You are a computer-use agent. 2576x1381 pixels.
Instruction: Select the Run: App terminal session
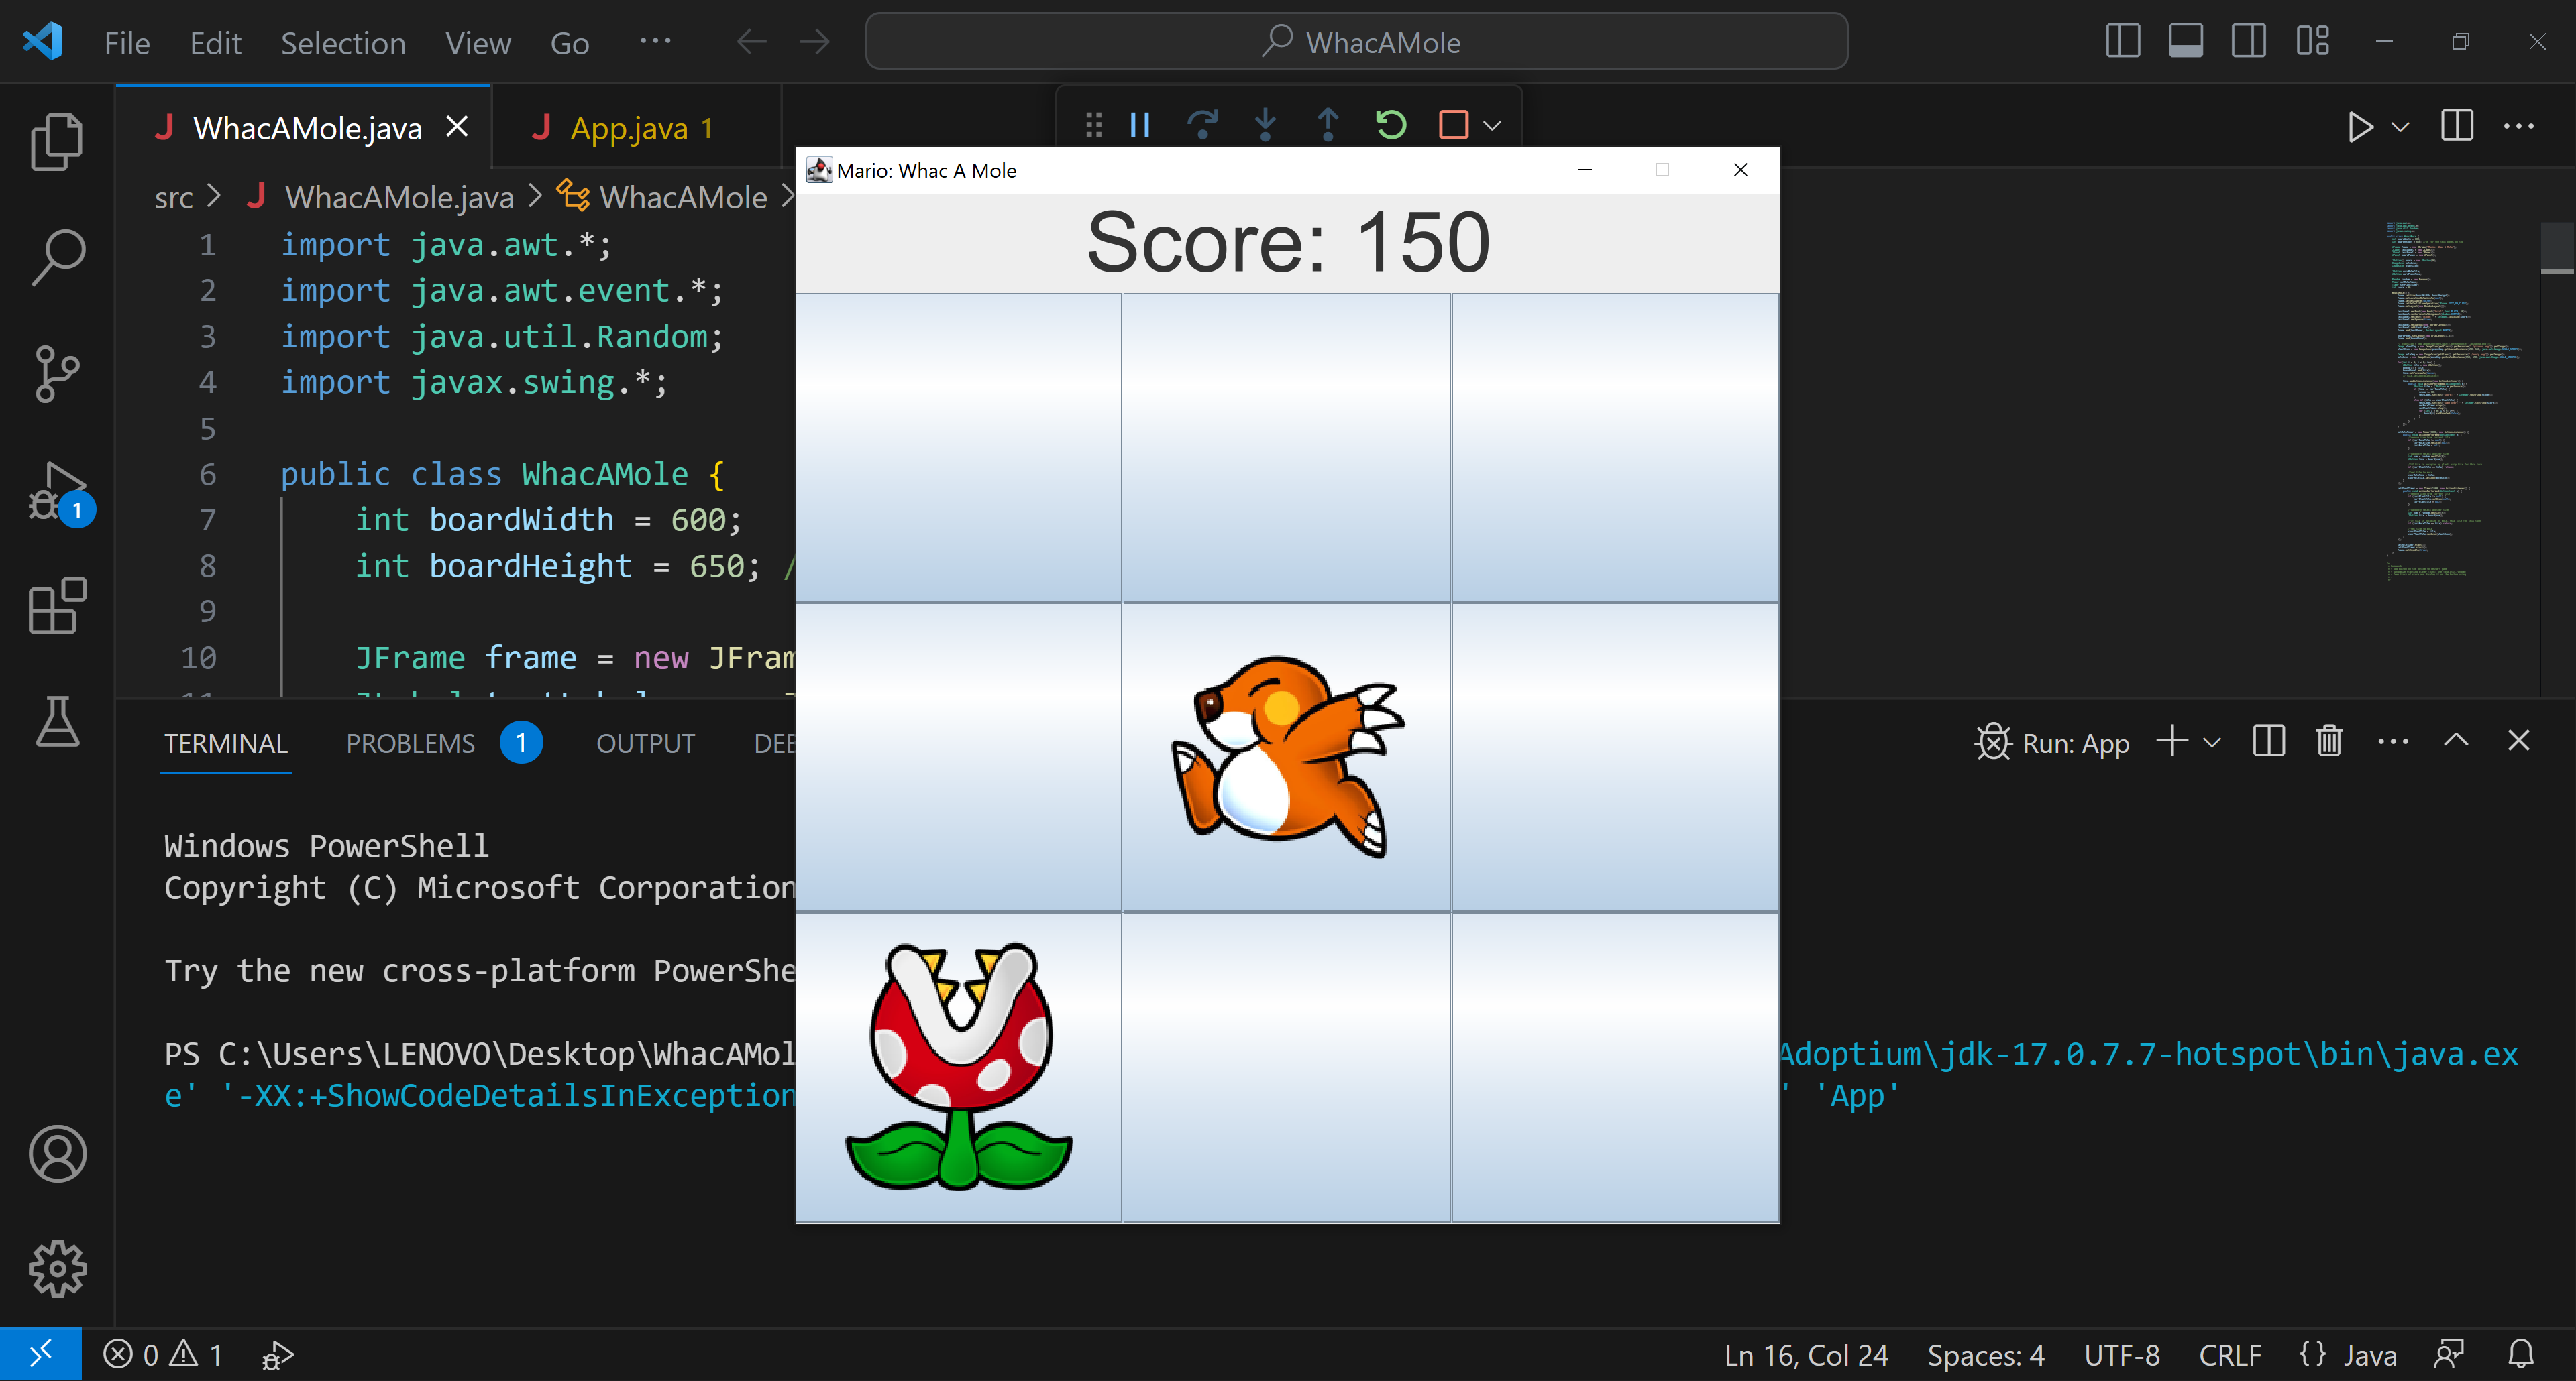coord(2052,743)
